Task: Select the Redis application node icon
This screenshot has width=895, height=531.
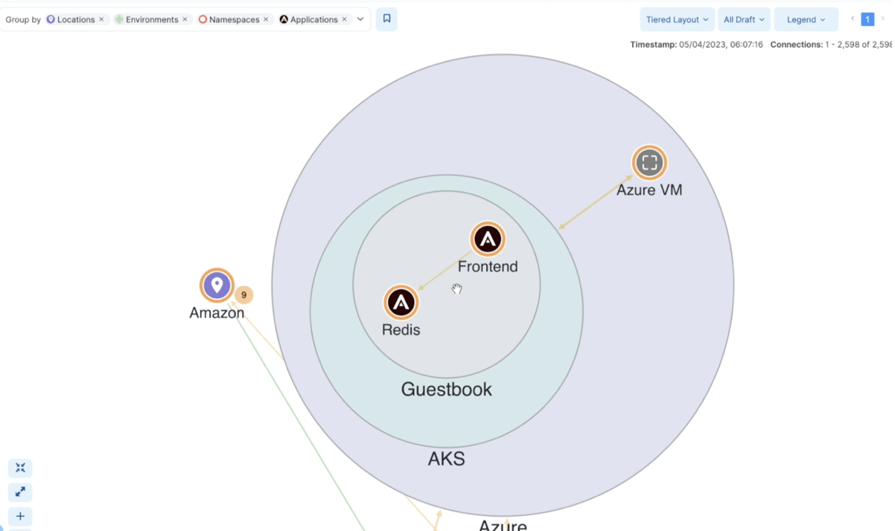Action: (x=401, y=303)
